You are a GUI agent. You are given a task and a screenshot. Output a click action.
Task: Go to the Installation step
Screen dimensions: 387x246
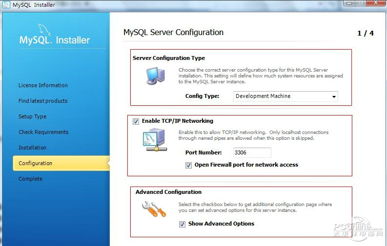[32, 148]
